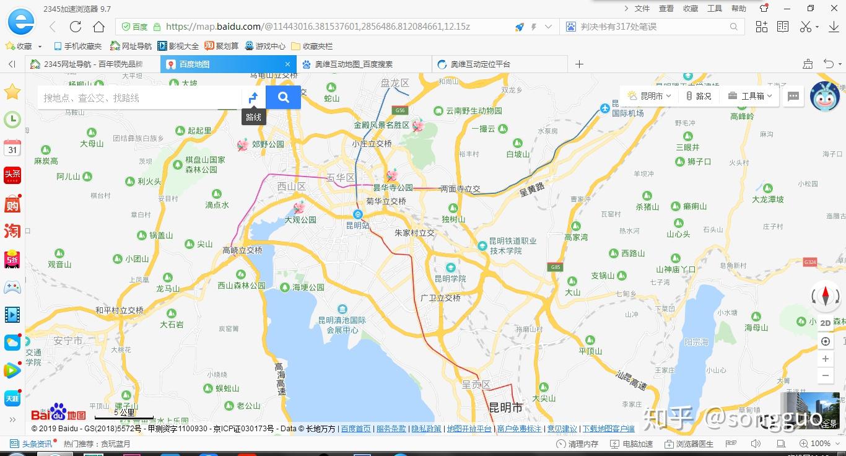
Task: Open the 影视大全 bookmark
Action: point(178,46)
